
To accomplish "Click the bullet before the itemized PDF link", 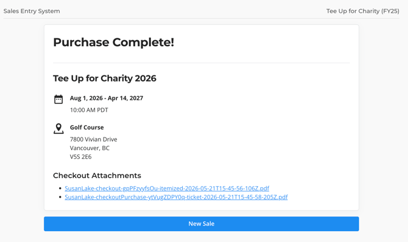I will tap(60, 188).
